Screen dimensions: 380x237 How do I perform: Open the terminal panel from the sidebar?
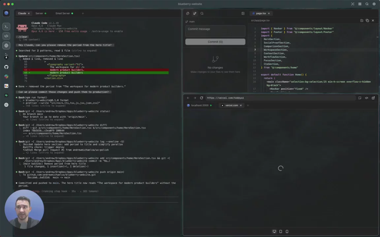tap(6, 27)
